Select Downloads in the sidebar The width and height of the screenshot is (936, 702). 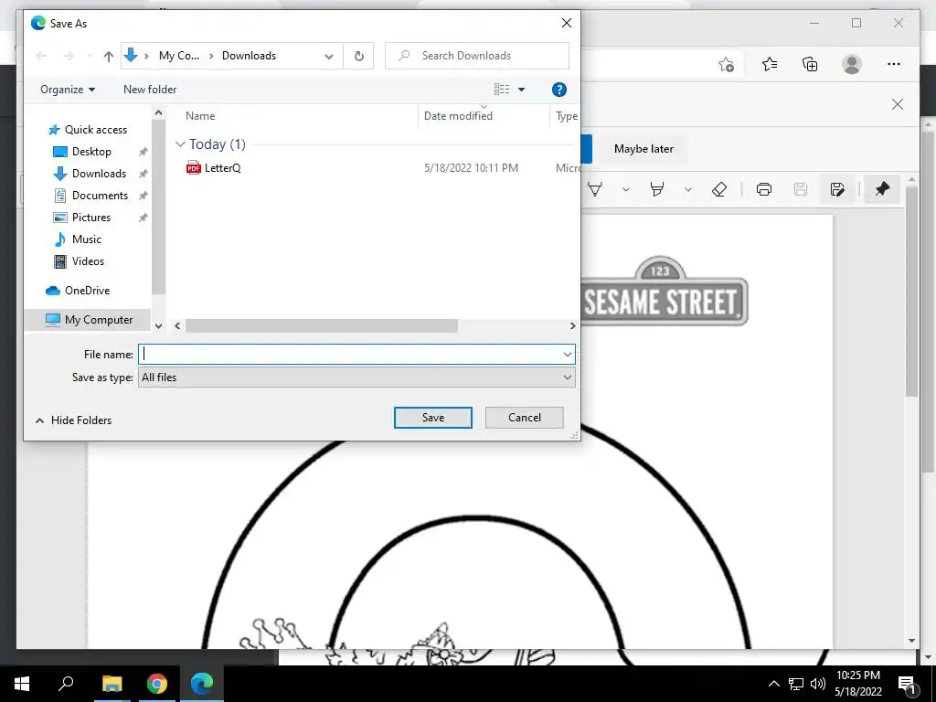99,174
